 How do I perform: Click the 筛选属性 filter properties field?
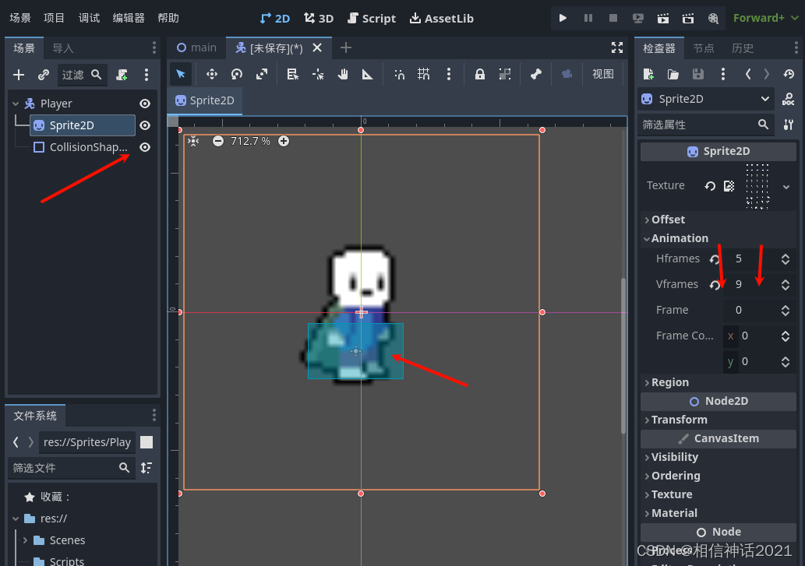point(707,125)
